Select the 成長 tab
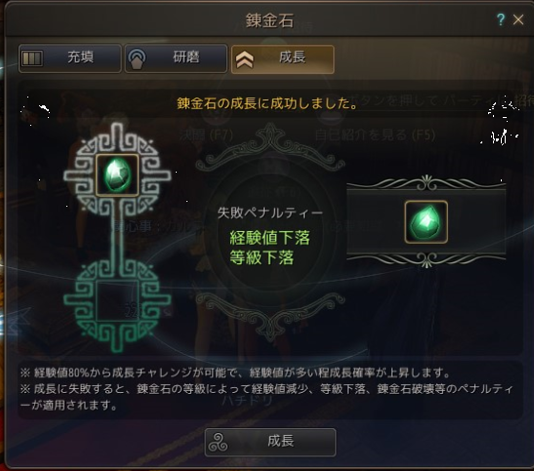534x471 pixels. tap(283, 59)
